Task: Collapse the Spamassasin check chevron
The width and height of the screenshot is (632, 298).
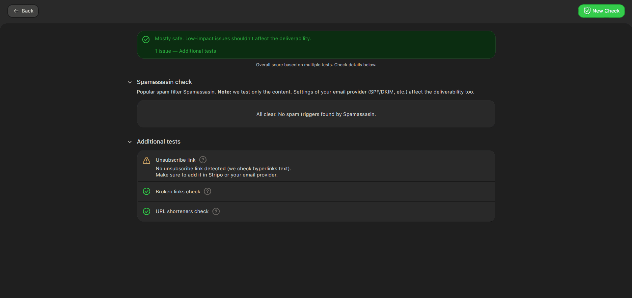Action: pyautogui.click(x=130, y=82)
